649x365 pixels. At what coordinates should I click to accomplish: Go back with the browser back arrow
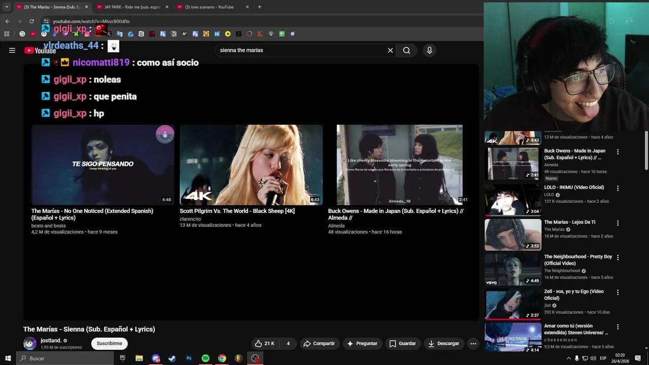tap(7, 21)
